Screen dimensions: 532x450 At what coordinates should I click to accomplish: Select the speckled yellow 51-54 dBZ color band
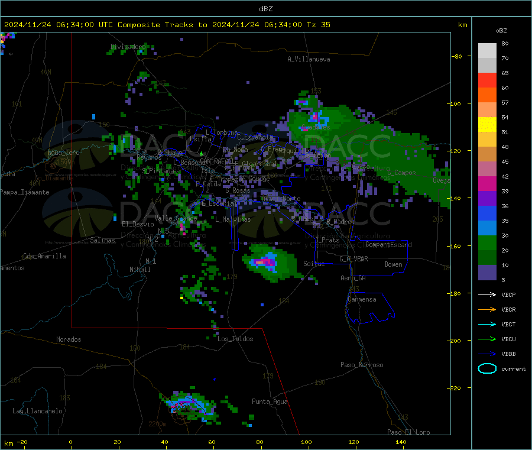pyautogui.click(x=487, y=125)
